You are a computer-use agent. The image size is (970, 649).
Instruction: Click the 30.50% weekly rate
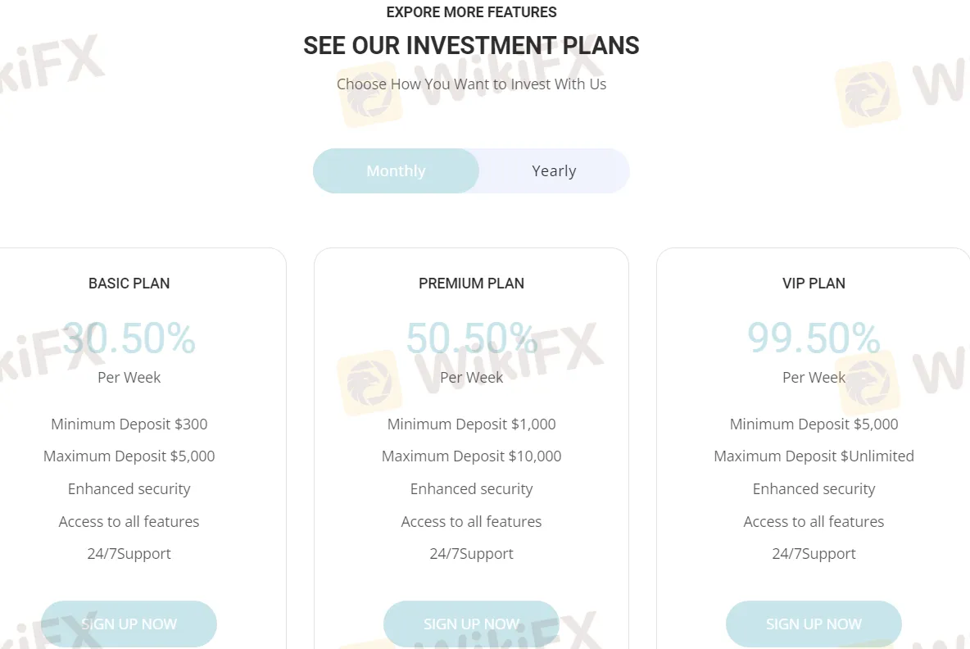129,338
